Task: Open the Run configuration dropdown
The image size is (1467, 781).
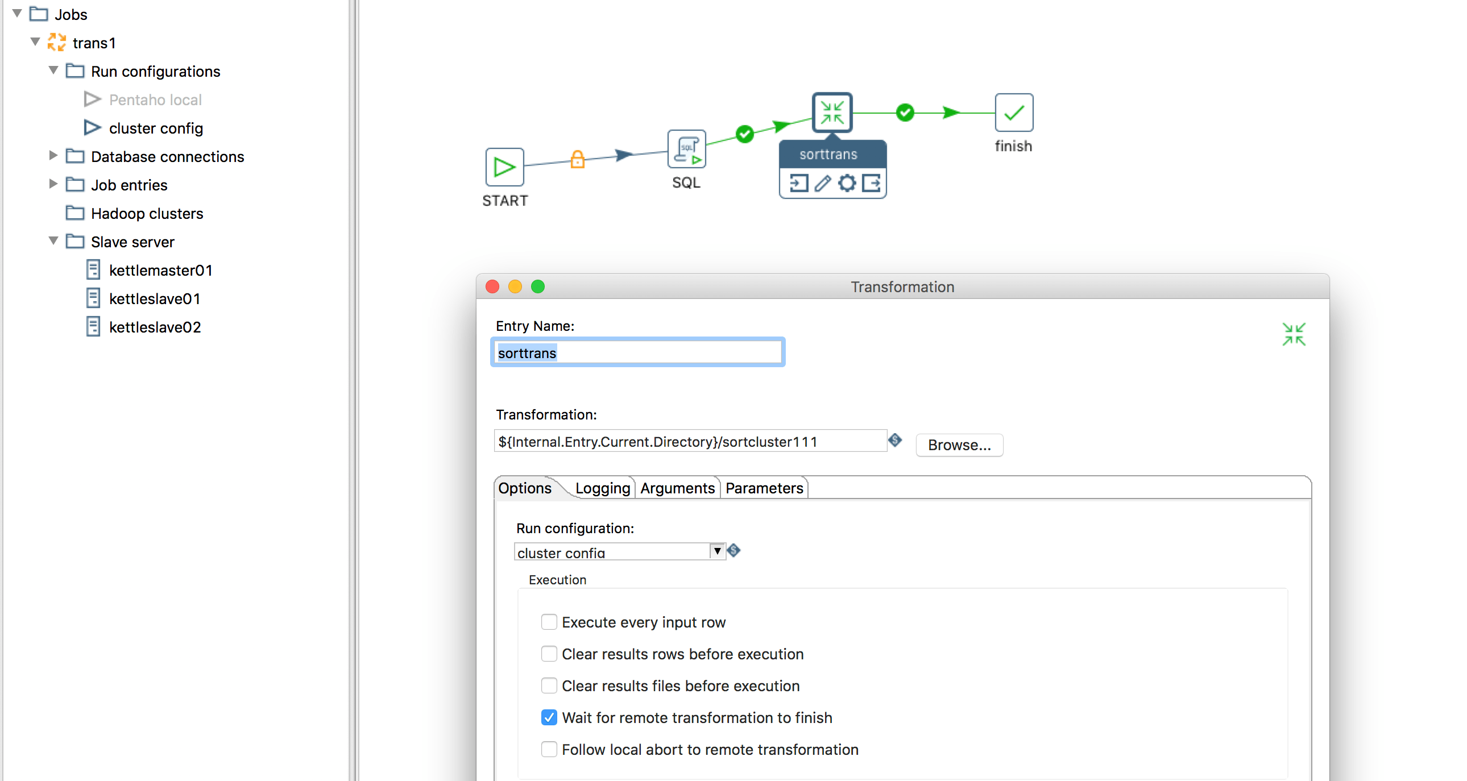Action: pyautogui.click(x=716, y=551)
